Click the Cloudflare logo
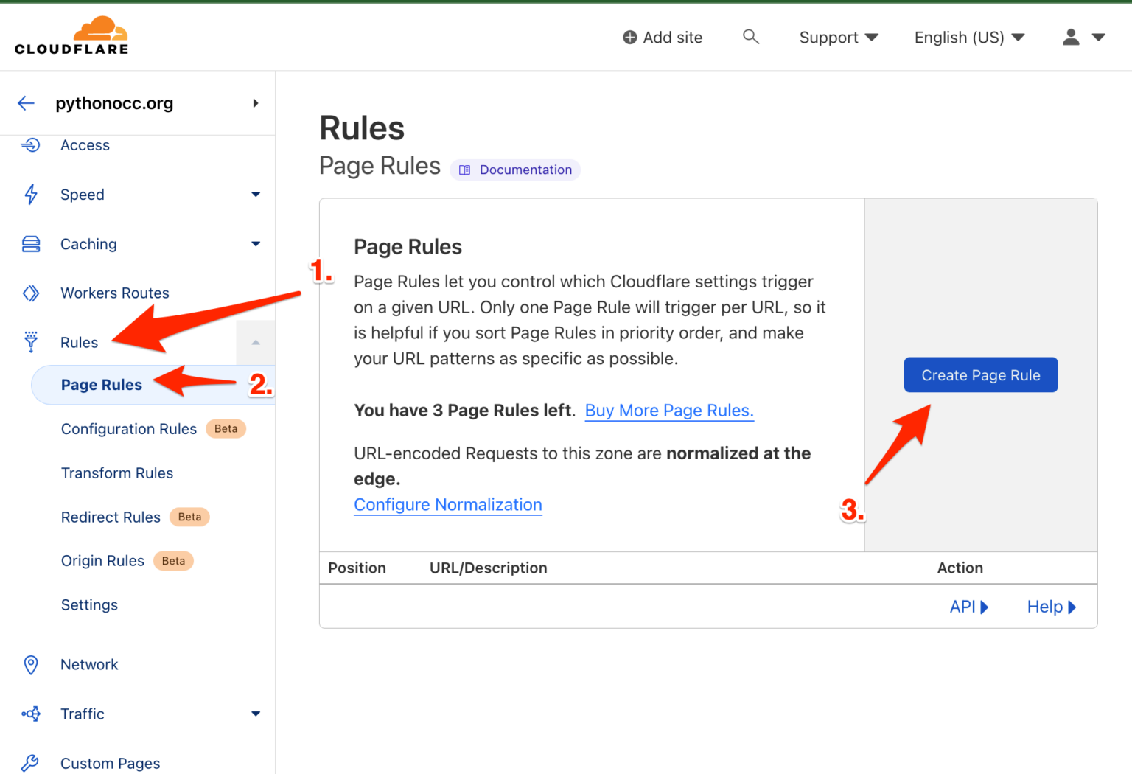This screenshot has width=1132, height=774. [x=71, y=34]
